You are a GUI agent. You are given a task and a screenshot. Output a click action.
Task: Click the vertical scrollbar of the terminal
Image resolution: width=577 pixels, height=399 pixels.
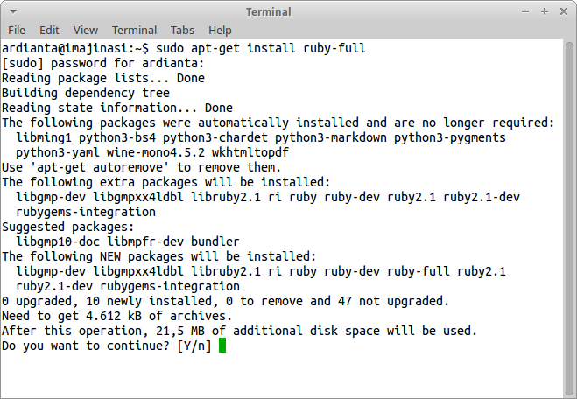568,219
